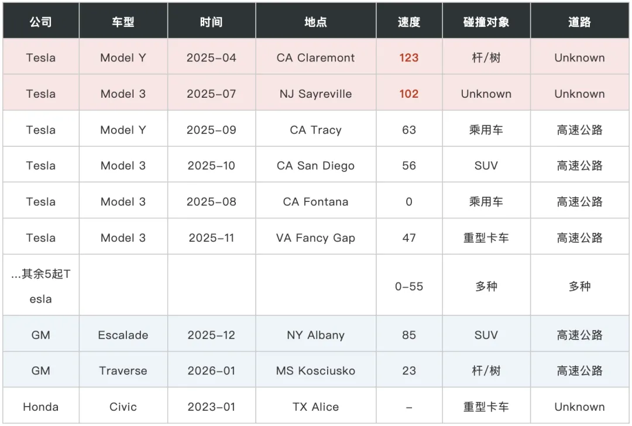The image size is (632, 426).
Task: Click the 车型 column header
Action: (123, 21)
